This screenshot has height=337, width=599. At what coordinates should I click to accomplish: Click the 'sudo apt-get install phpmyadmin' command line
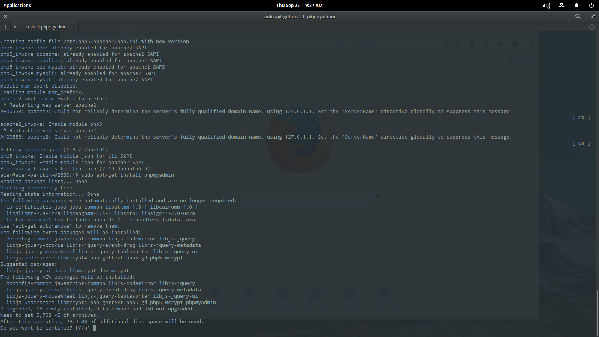point(128,175)
